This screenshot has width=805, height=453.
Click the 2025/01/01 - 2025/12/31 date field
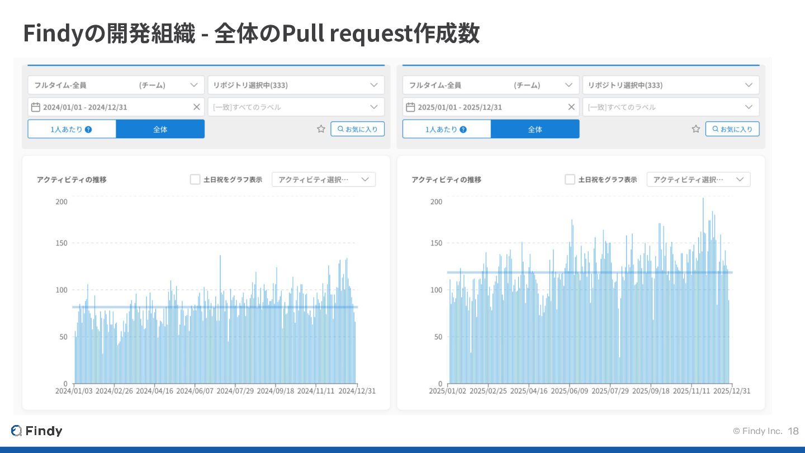click(491, 107)
